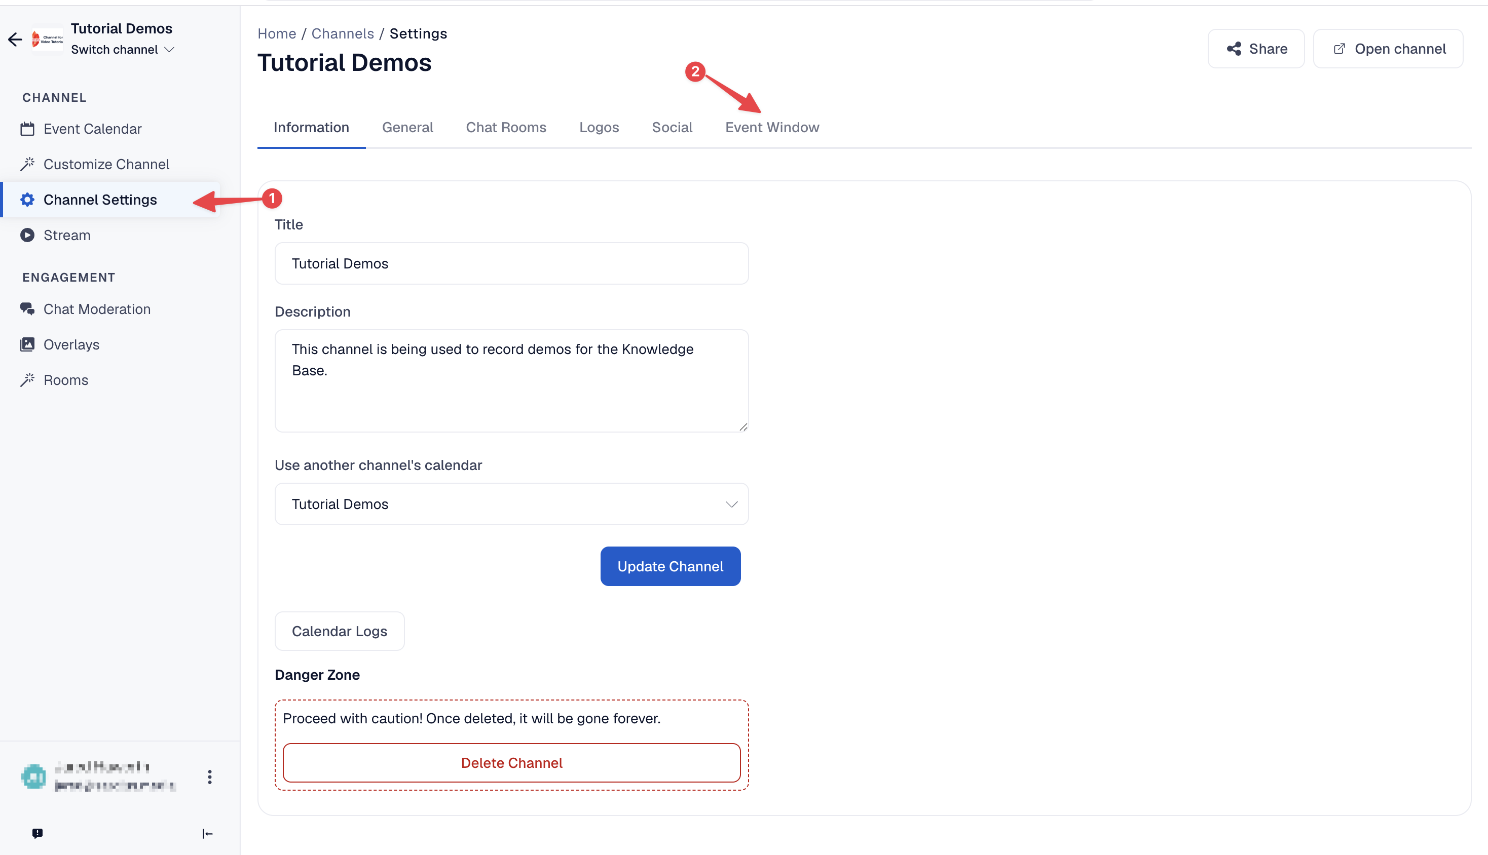Click the wand icon beside Rooms

click(27, 380)
